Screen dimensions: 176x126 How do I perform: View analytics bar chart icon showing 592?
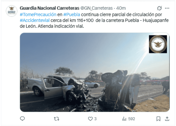[x=124, y=119]
